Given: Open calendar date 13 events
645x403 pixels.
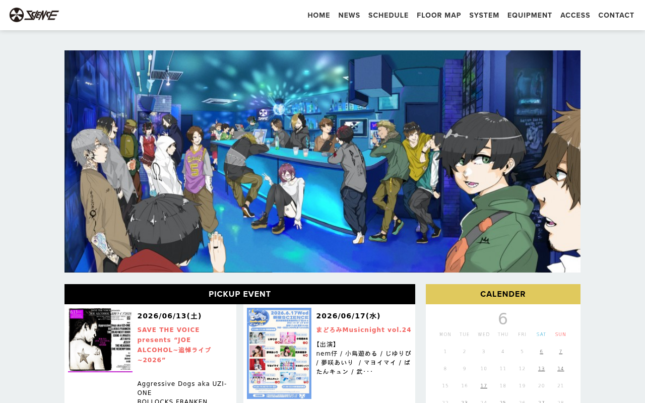Looking at the screenshot, I should 541,369.
